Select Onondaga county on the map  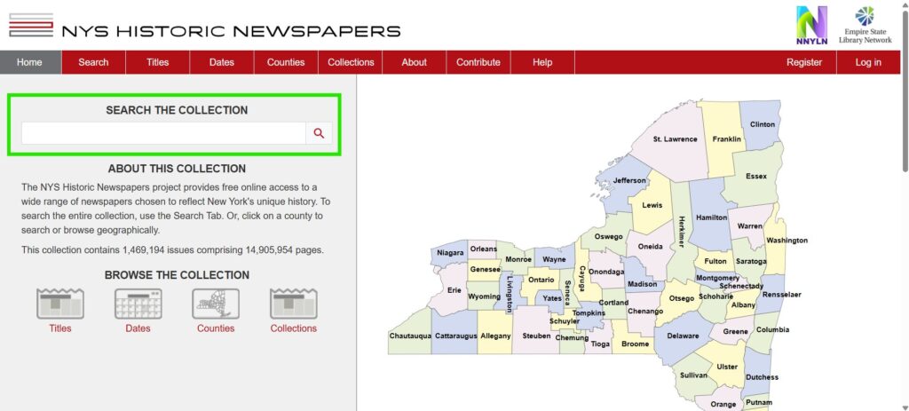point(605,272)
